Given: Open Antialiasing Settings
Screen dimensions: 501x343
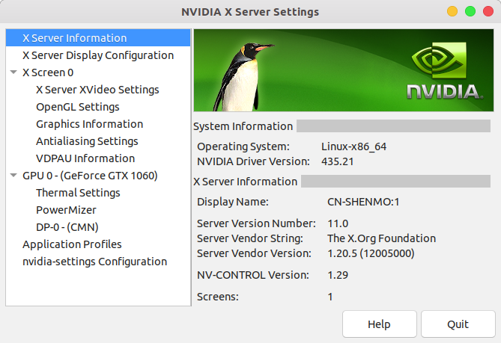Looking at the screenshot, I should pyautogui.click(x=98, y=141).
